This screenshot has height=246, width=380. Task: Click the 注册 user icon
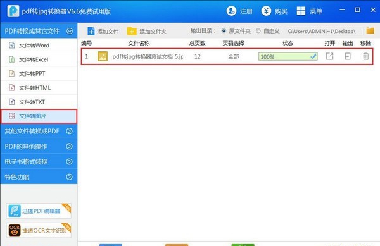click(231, 11)
